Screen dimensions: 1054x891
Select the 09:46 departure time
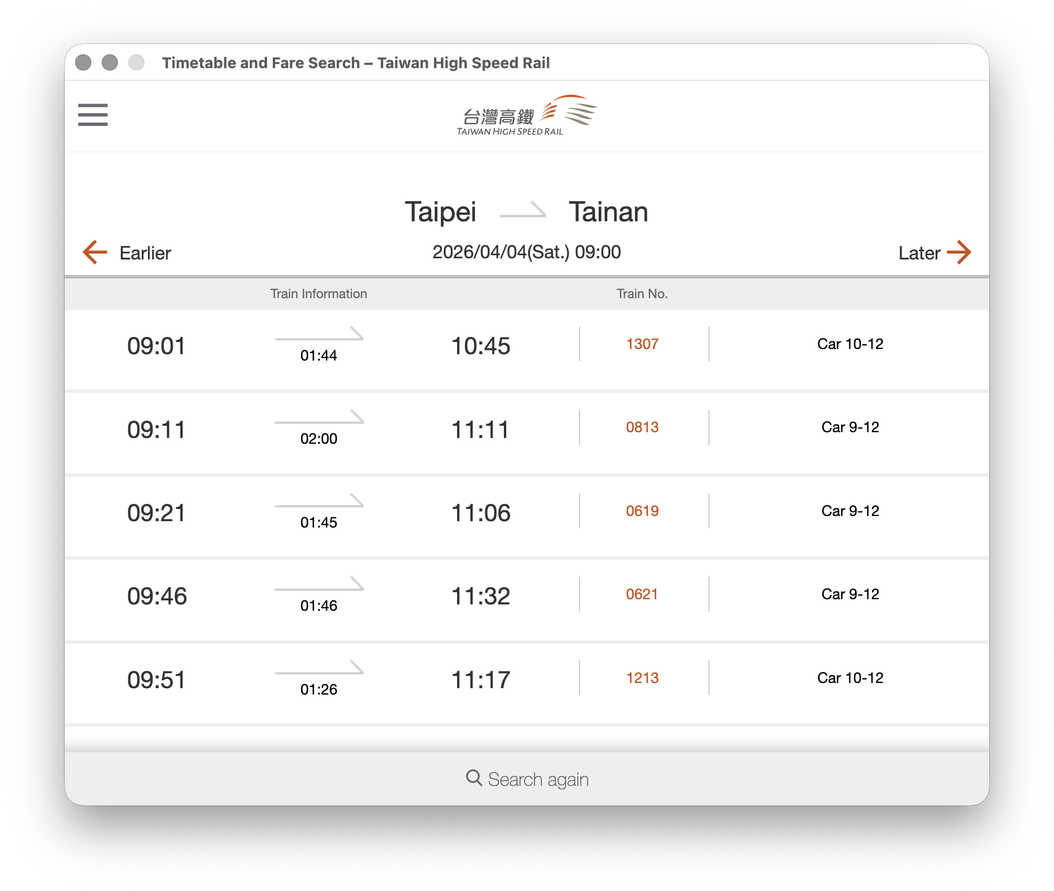click(x=157, y=596)
